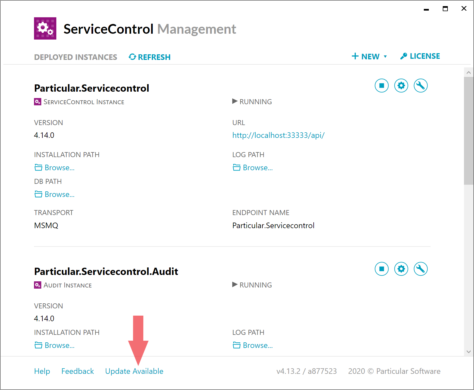Refresh the deployed instances list
Screen dimensions: 474x390
click(x=149, y=57)
